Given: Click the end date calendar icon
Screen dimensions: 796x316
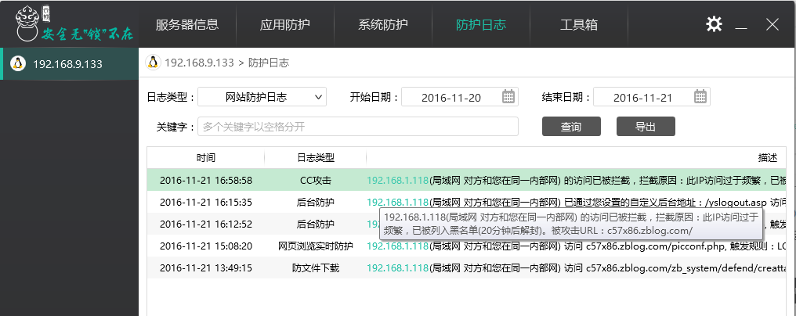Looking at the screenshot, I should coord(701,97).
